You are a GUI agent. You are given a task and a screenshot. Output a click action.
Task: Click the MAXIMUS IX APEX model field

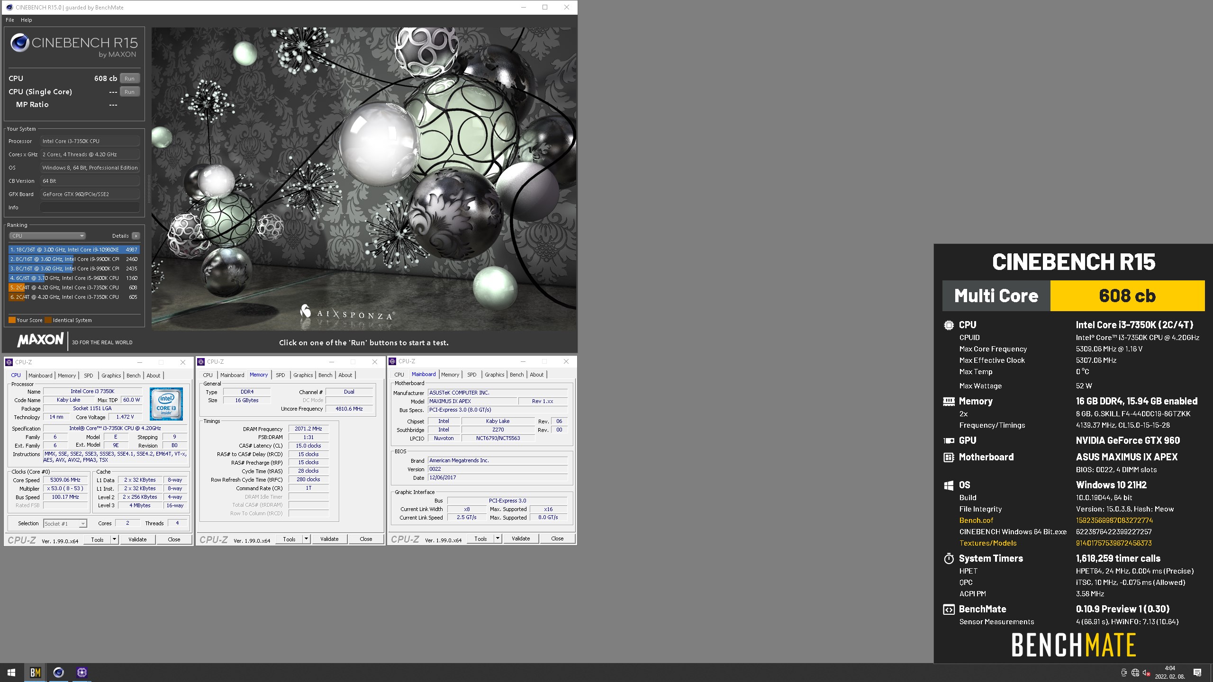[x=472, y=401]
